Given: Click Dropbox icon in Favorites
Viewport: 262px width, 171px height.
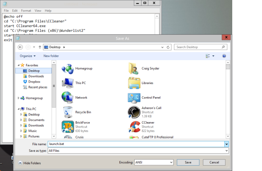Looking at the screenshot, I should (x=25, y=82).
